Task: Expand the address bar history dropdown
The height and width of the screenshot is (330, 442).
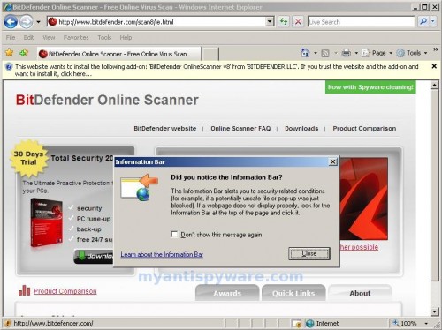Action: [x=270, y=22]
